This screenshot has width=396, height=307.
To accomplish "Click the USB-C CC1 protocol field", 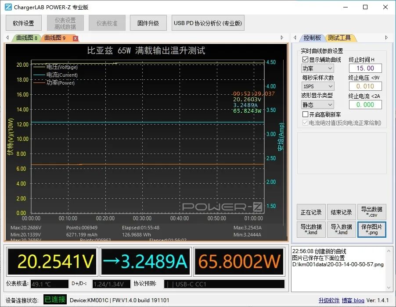I will [x=224, y=284].
